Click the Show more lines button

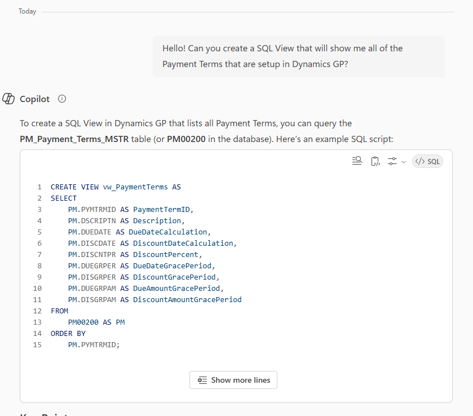(x=233, y=380)
